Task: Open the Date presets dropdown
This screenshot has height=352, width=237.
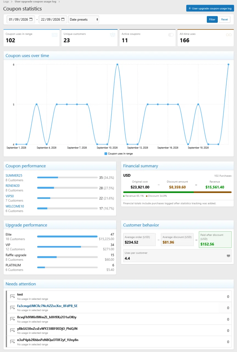Action: [x=83, y=20]
